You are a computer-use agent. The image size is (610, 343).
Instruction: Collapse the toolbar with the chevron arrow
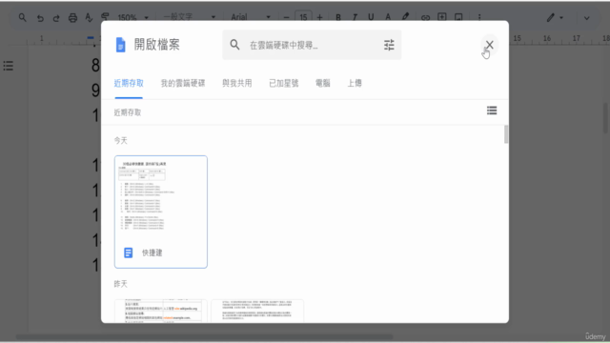[x=587, y=18]
